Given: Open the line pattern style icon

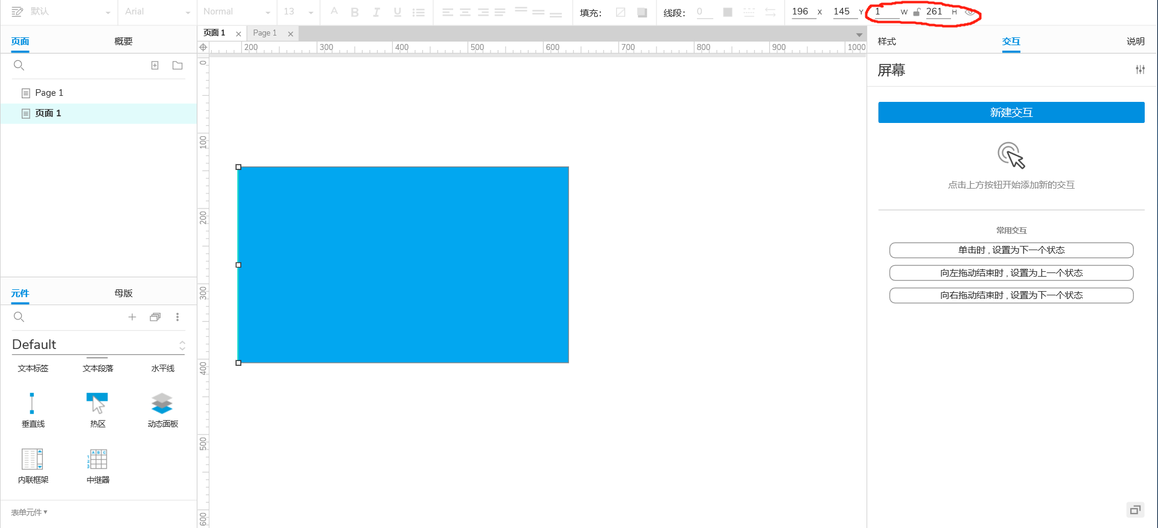Looking at the screenshot, I should 749,12.
